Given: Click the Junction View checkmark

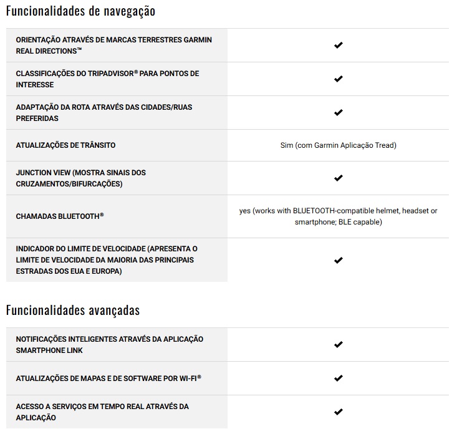Looking at the screenshot, I should (x=338, y=178).
